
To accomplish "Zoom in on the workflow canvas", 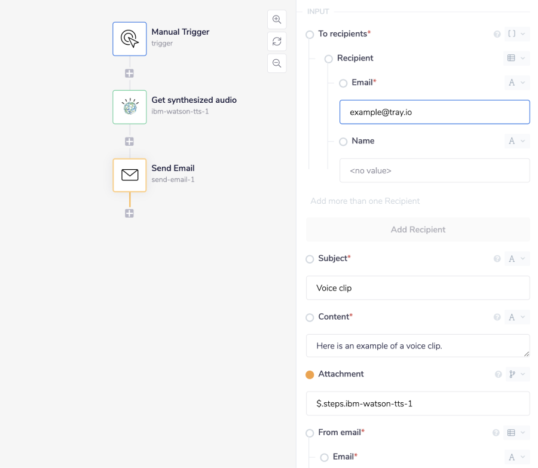I will click(x=277, y=20).
